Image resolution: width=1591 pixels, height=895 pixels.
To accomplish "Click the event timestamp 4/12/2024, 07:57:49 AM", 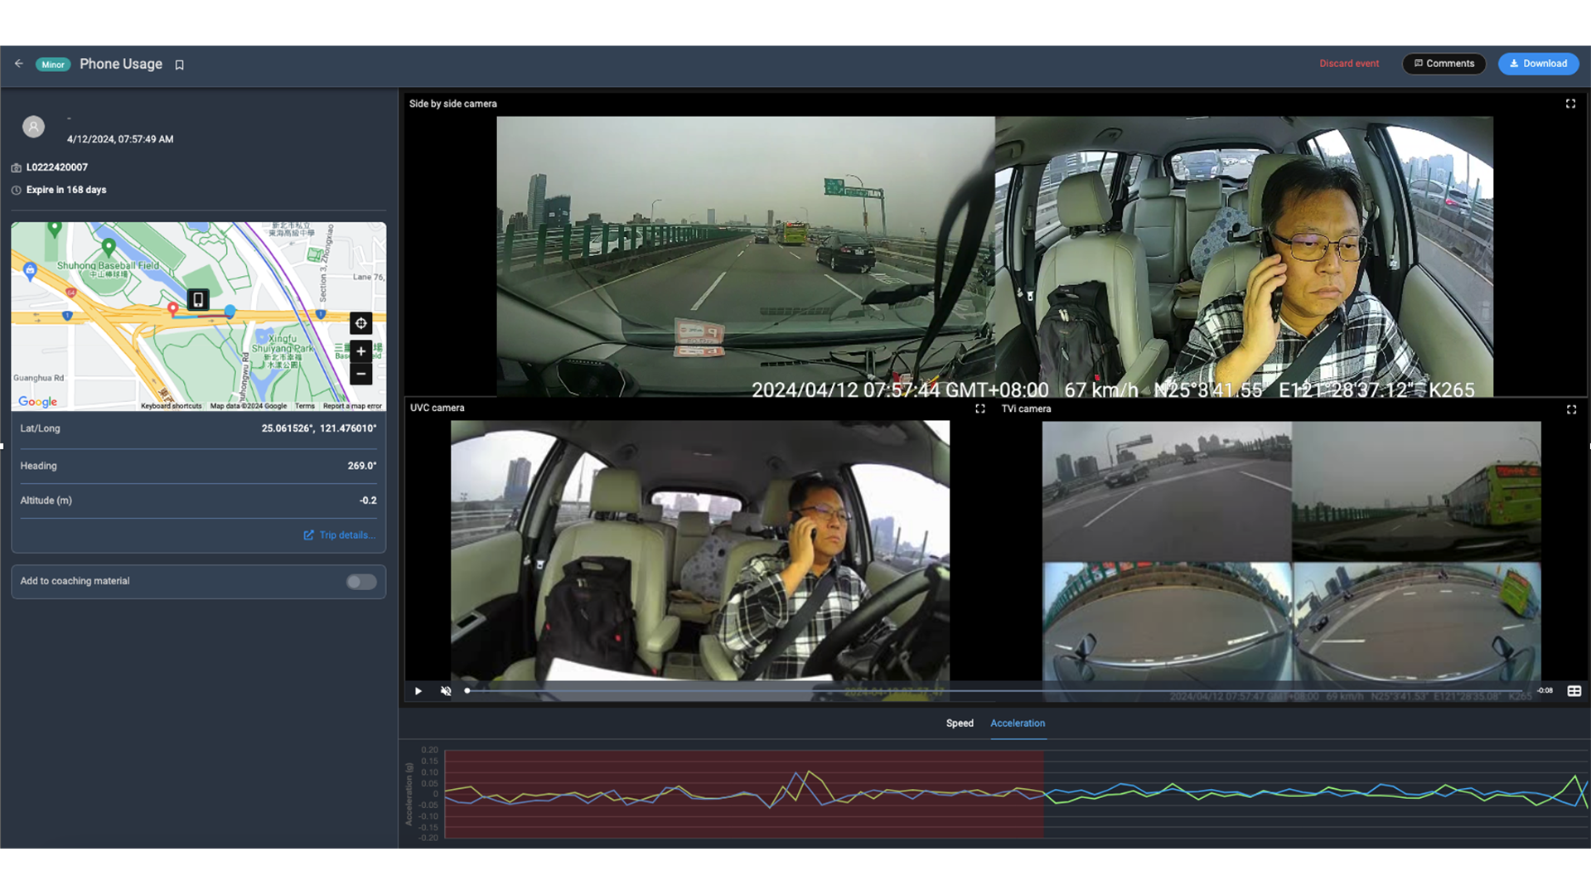I will tap(120, 139).
